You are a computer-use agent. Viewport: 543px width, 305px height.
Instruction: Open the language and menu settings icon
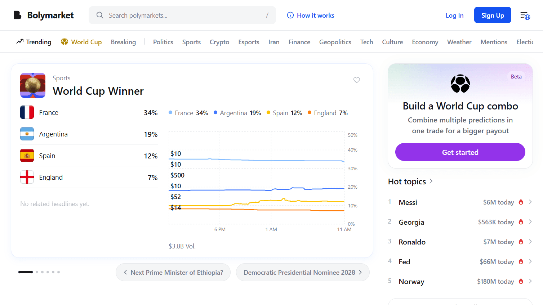pyautogui.click(x=525, y=15)
